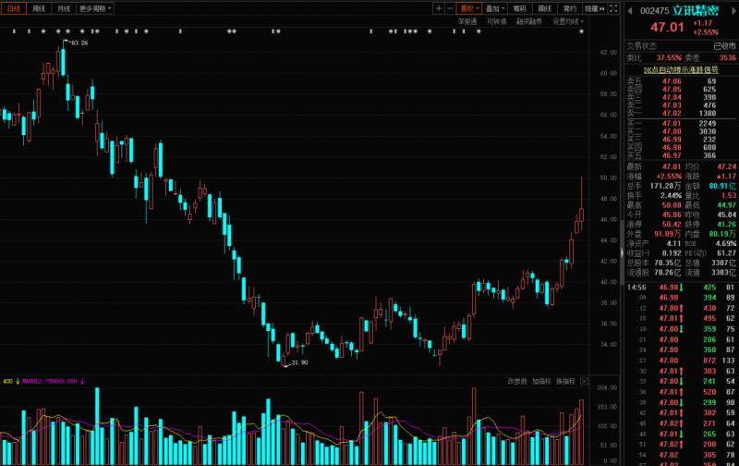Open the 复权 adjustment dropdown
The width and height of the screenshot is (739, 466).
tap(469, 8)
